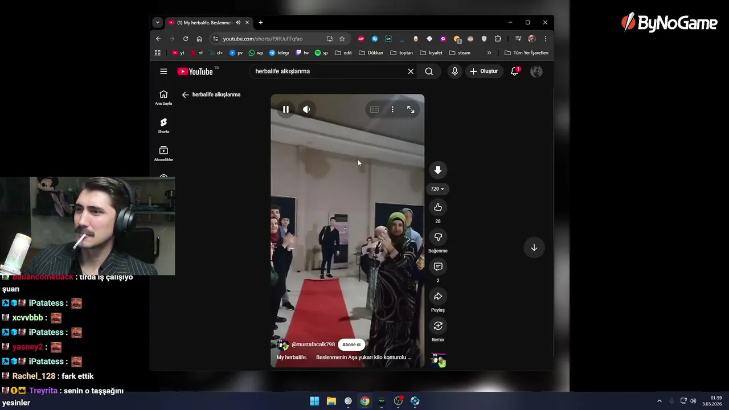729x410 pixels.
Task: Open the Extensions puzzle icon
Action: [x=498, y=39]
